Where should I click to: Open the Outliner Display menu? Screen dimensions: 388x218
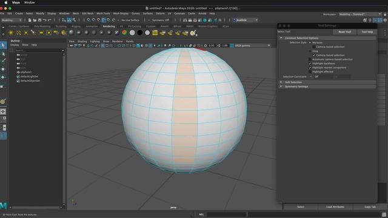click(x=15, y=45)
